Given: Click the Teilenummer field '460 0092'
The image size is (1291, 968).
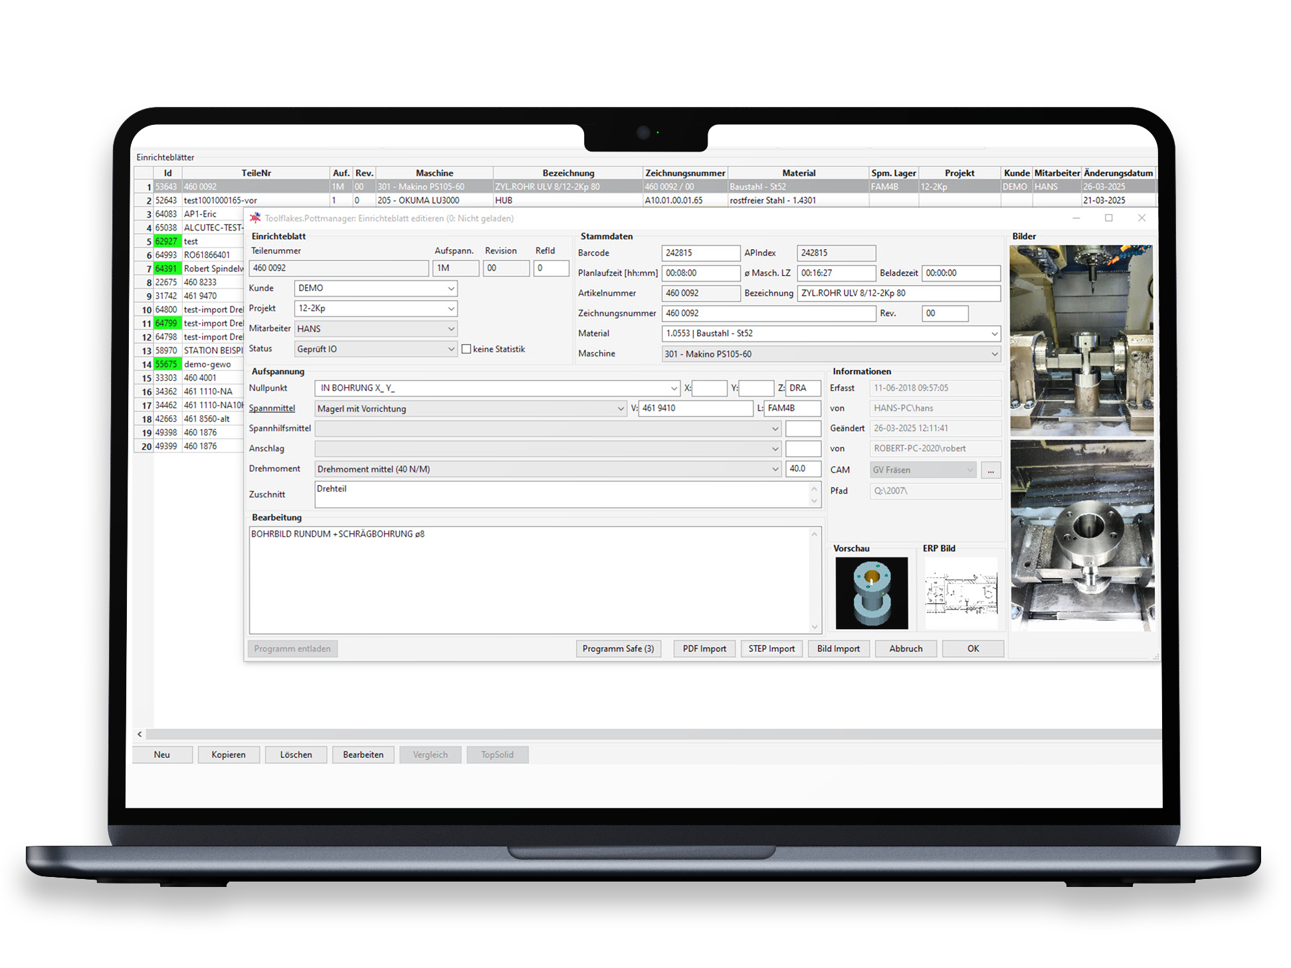Looking at the screenshot, I should tap(339, 268).
